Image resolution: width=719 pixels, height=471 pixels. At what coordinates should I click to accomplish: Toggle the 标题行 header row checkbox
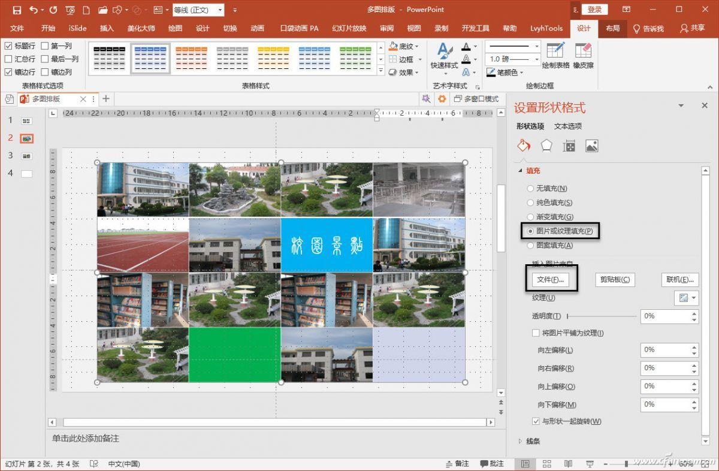click(8, 46)
